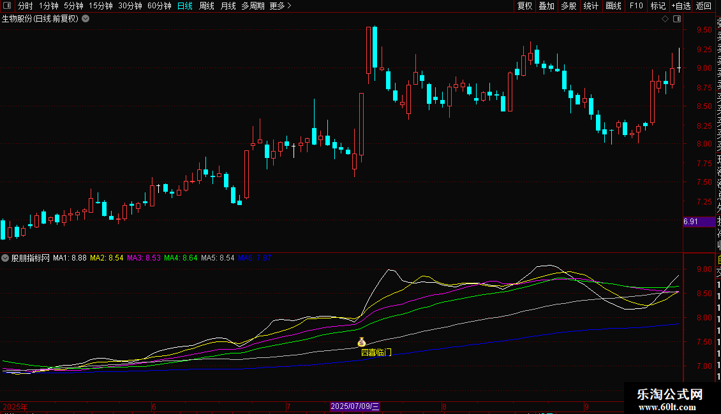Open the 统计 statistics tool
The height and width of the screenshot is (414, 721).
[591, 6]
